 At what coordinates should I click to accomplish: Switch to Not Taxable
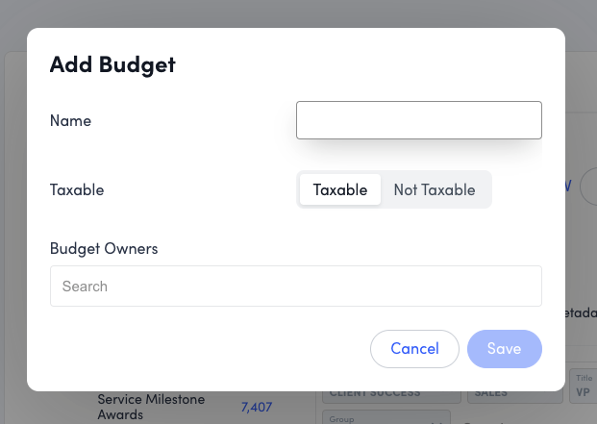click(434, 189)
